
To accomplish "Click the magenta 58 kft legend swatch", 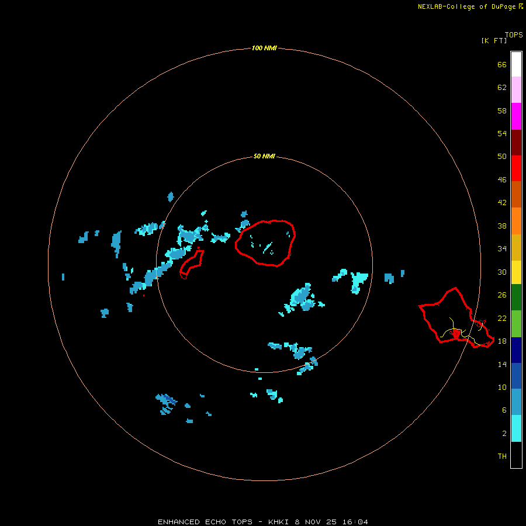I will [516, 116].
